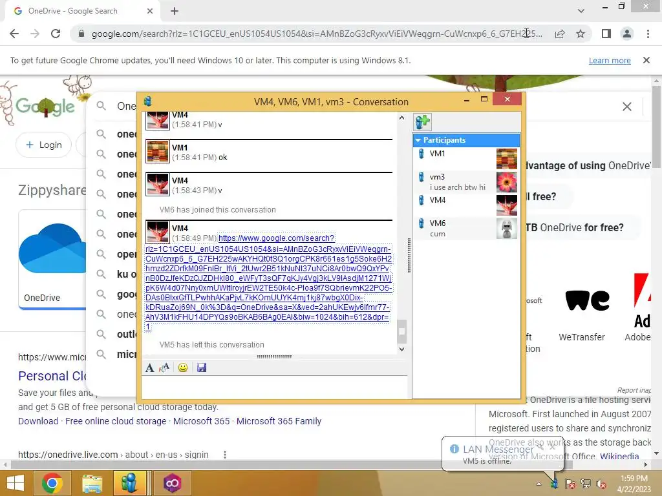Close the OneDrive - Google Search tab
The image size is (662, 496).
[150, 11]
